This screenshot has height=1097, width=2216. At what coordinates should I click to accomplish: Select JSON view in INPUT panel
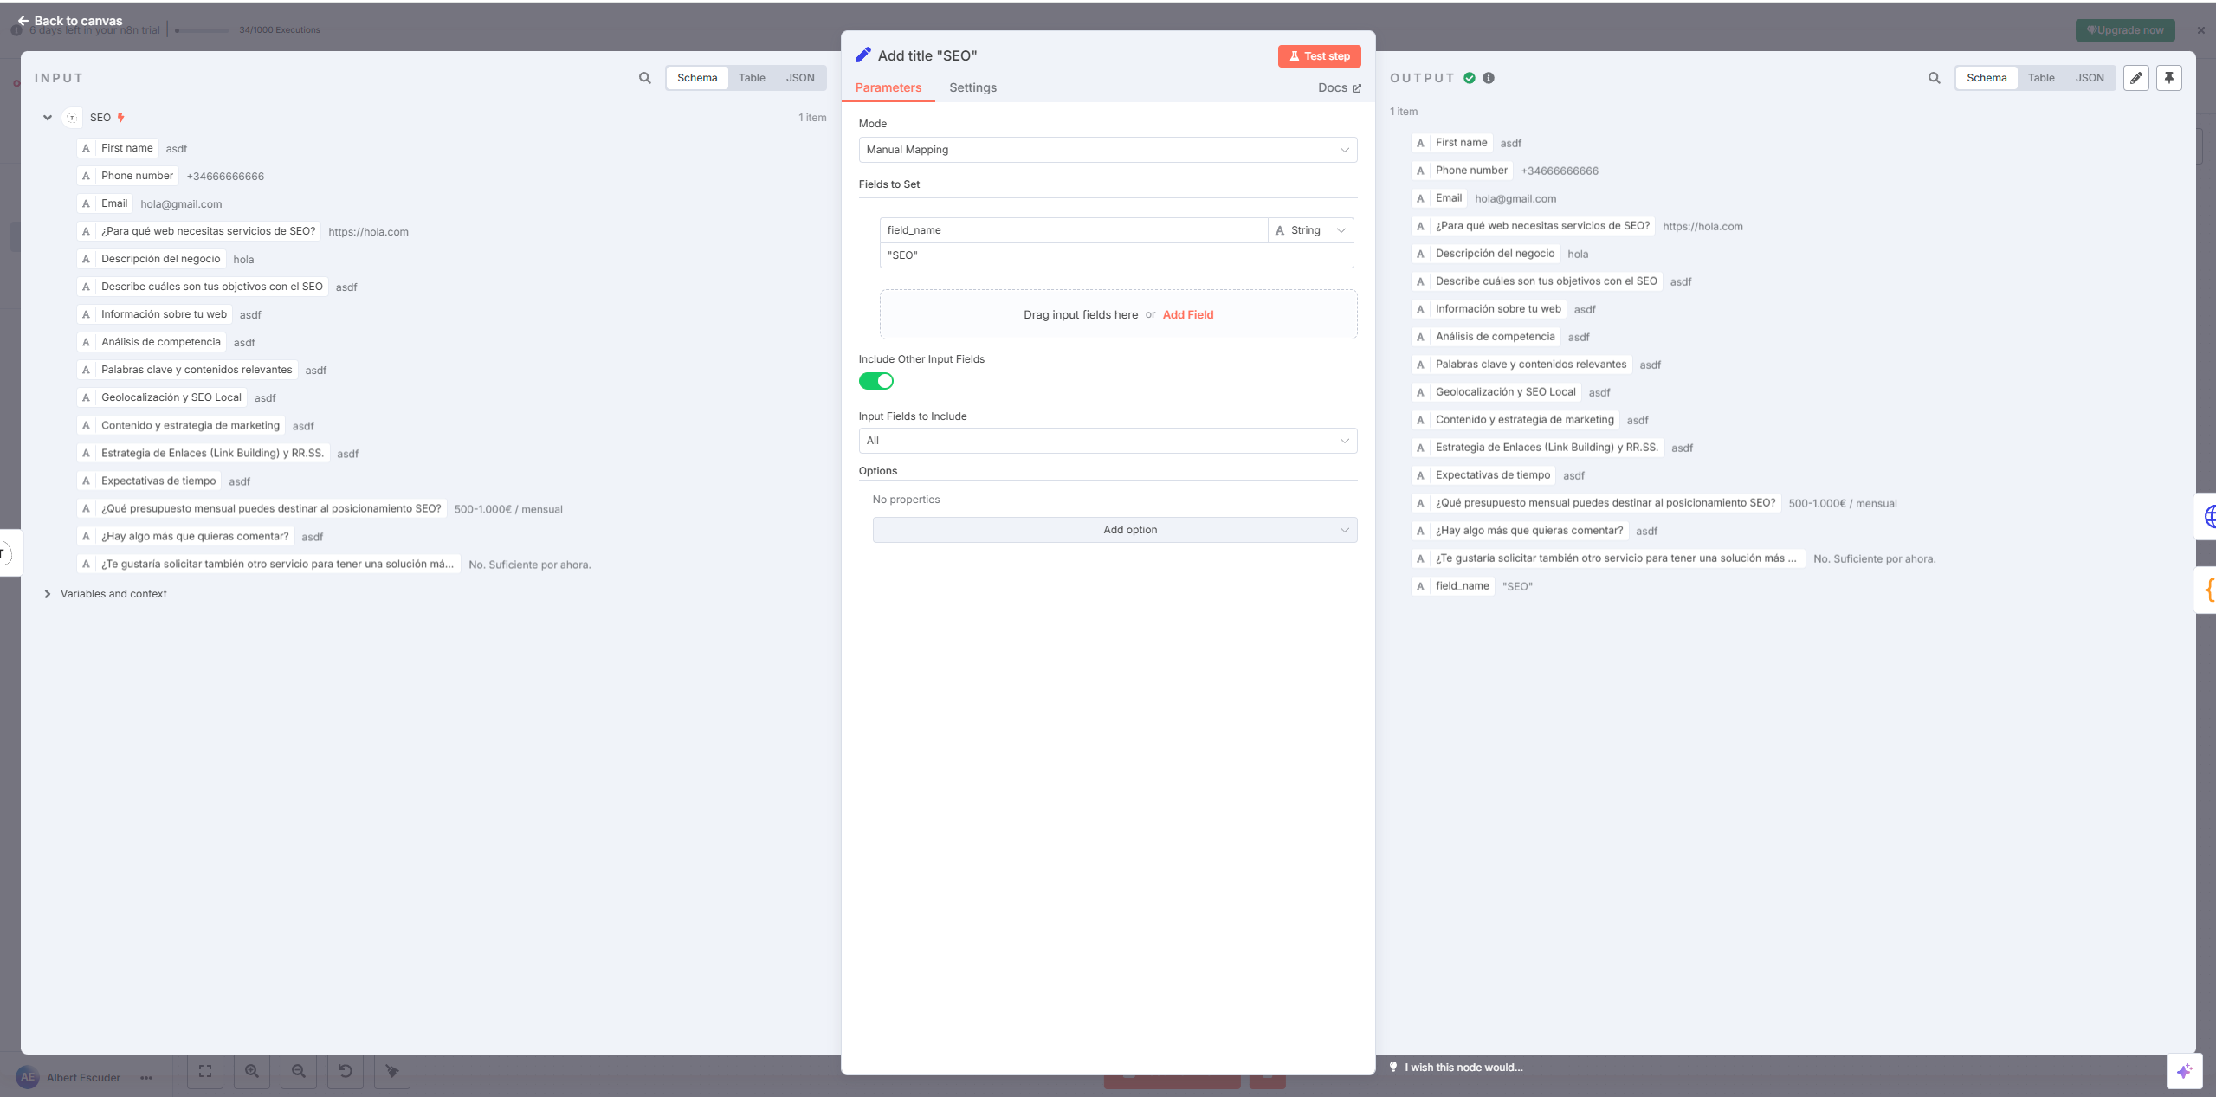(800, 78)
